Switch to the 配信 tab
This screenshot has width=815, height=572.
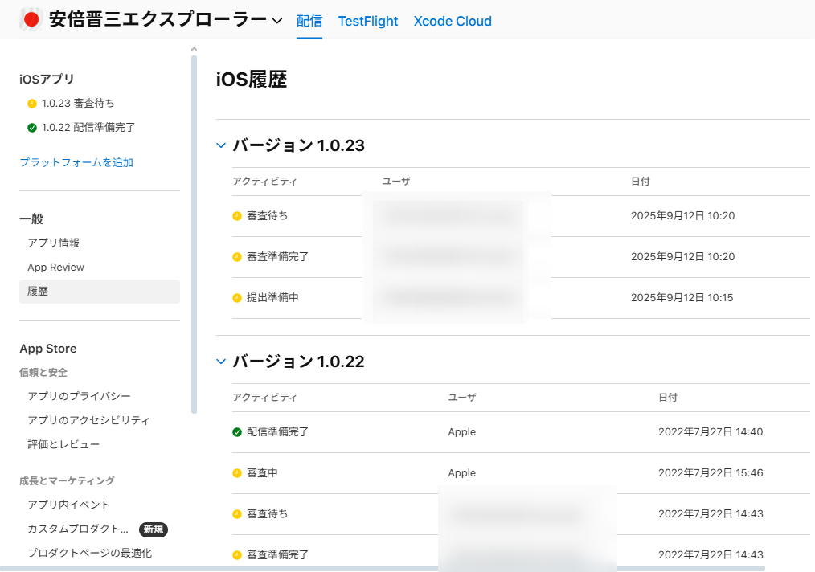point(309,21)
